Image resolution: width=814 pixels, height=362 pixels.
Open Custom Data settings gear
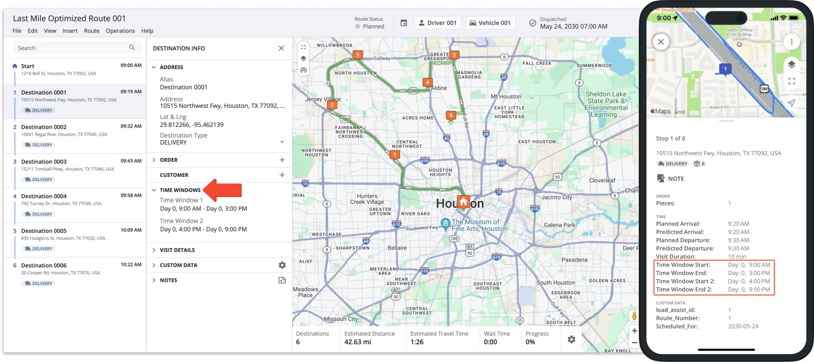point(282,265)
